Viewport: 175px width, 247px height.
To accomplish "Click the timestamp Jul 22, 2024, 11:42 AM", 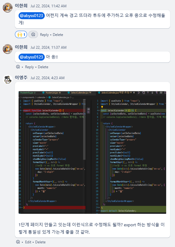I will pyautogui.click(x=48, y=6).
